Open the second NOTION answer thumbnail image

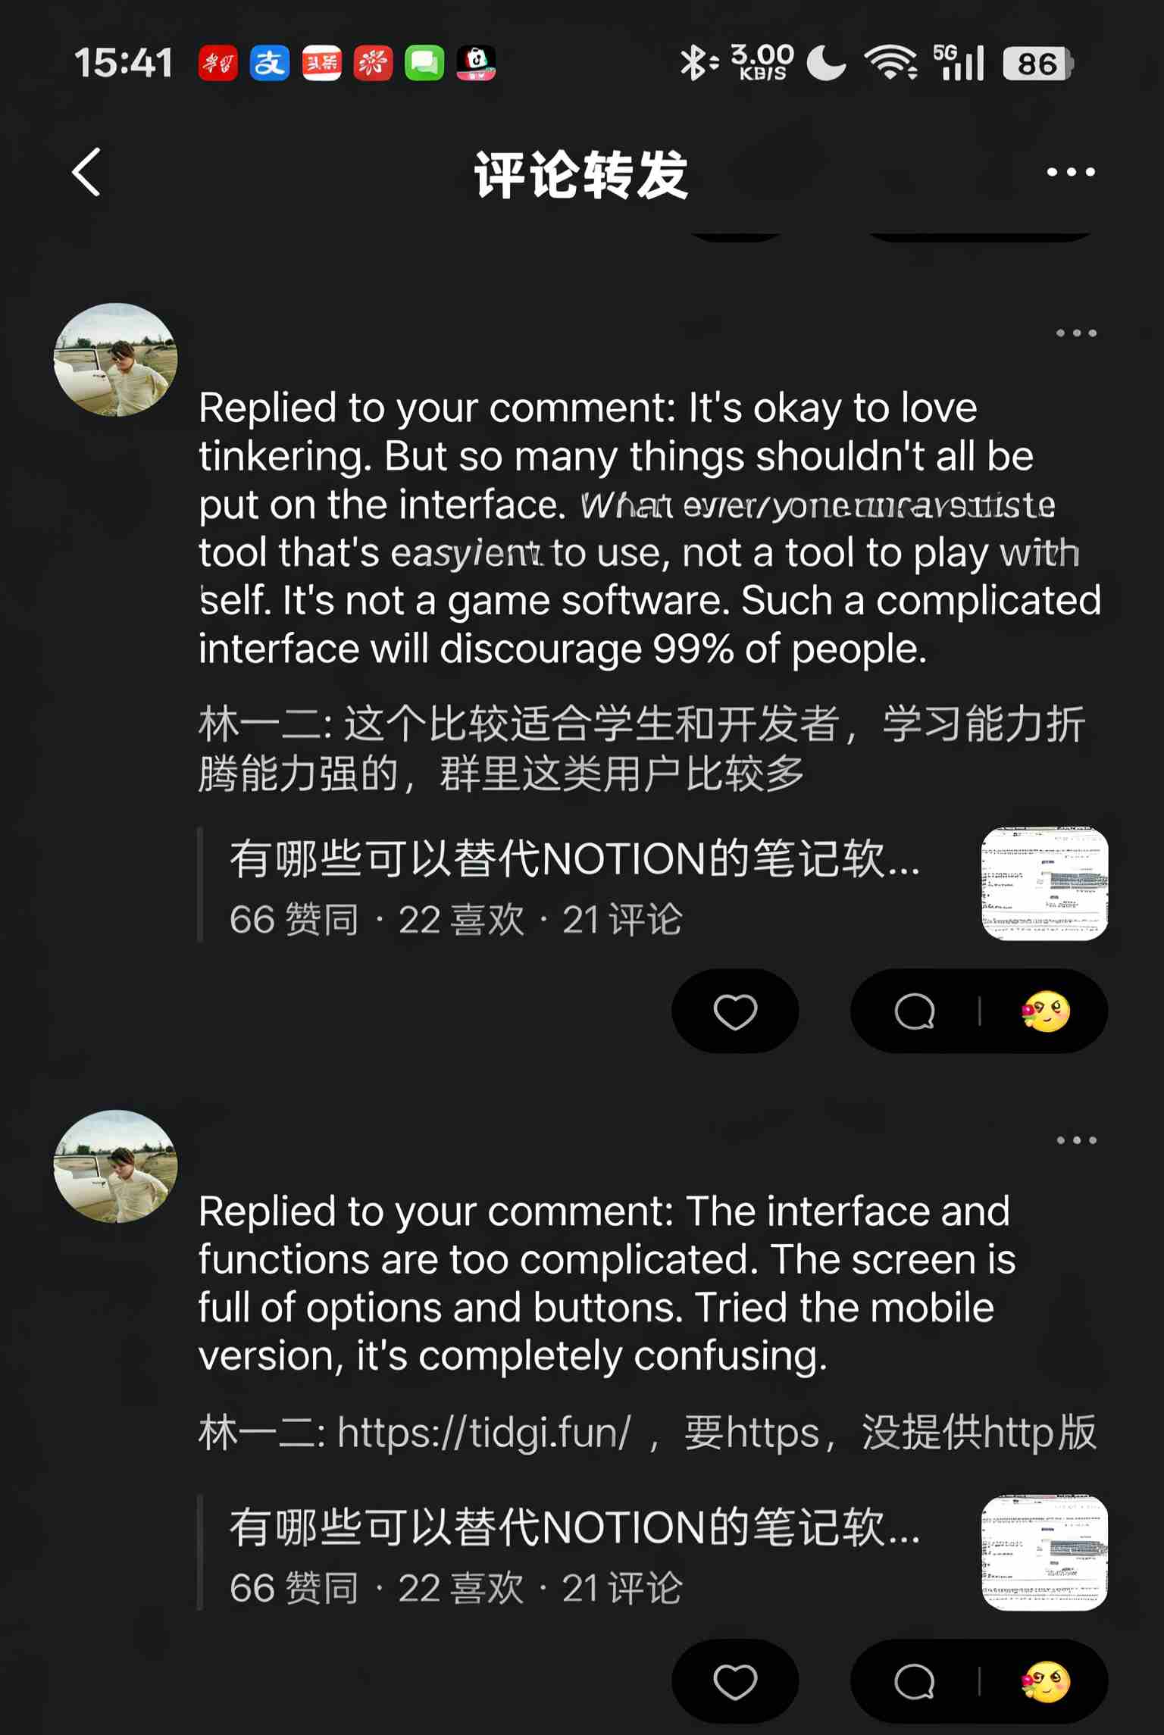click(x=1045, y=1552)
